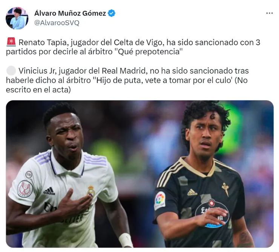Open the tweet's three-dot more options menu
Image resolution: width=279 pixels, height=252 pixels.
click(270, 13)
